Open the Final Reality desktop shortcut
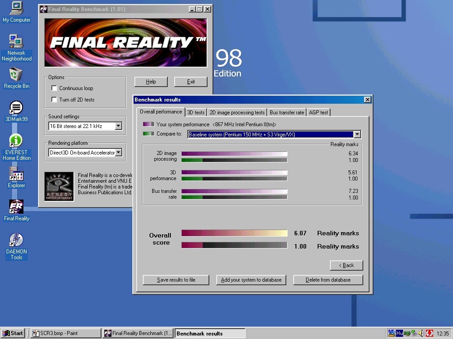Image resolution: width=453 pixels, height=339 pixels. point(16,211)
